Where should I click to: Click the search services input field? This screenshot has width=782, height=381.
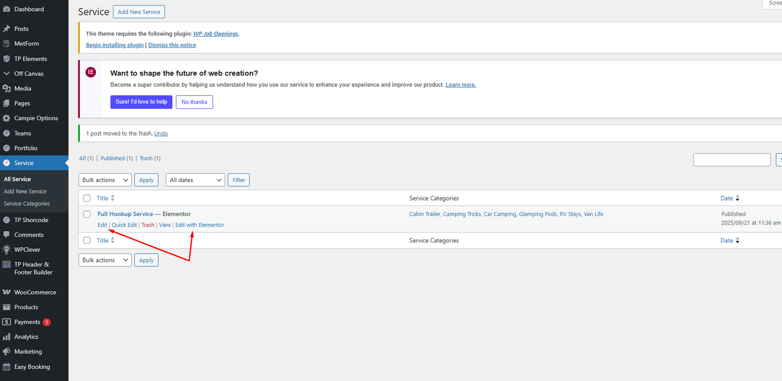point(731,160)
